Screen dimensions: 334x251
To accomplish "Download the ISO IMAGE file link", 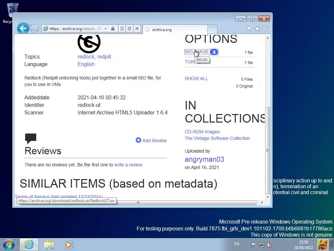I will [196, 52].
